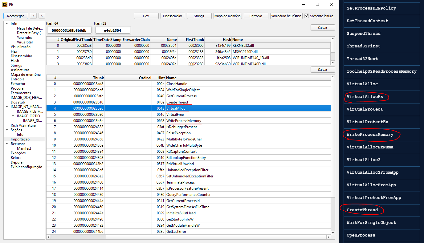Click the Entropia toolbar button
Image resolution: width=424 pixels, height=243 pixels.
tap(256, 16)
